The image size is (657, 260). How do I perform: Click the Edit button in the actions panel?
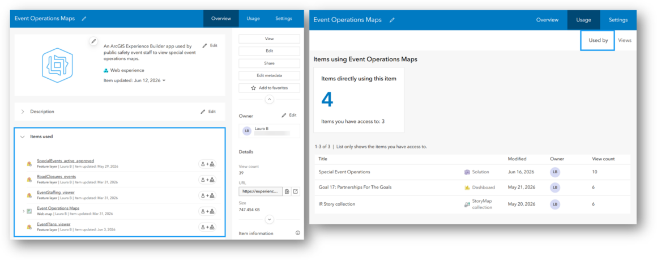coord(270,51)
